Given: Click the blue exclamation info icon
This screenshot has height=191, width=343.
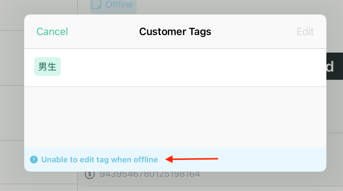Looking at the screenshot, I should click(34, 160).
